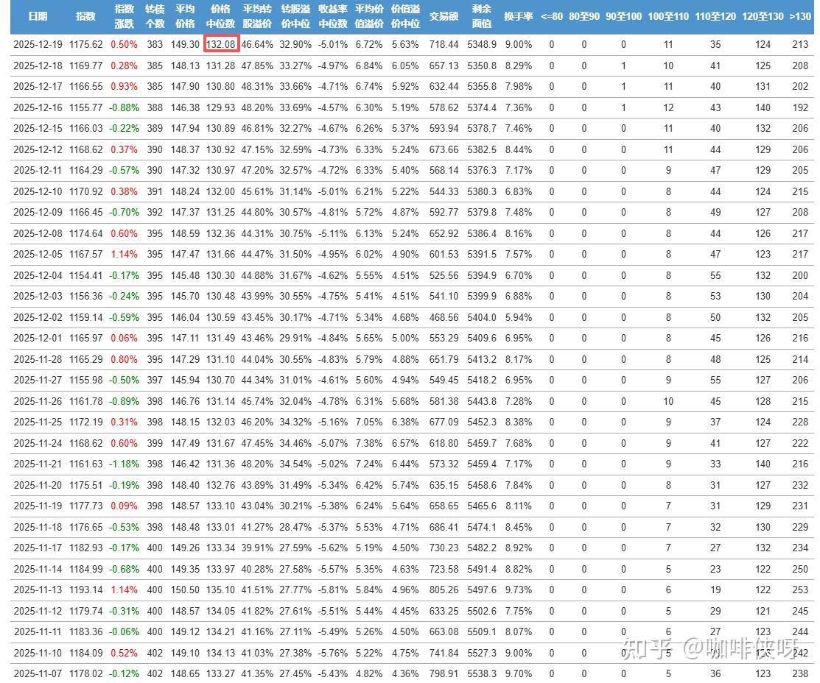Click the 2025-11-07 date cell
Viewport: 820px width, 683px height.
[39, 673]
